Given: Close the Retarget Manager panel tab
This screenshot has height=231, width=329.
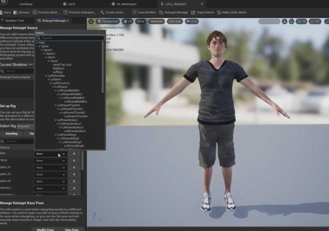Looking at the screenshot, I should click(x=67, y=21).
